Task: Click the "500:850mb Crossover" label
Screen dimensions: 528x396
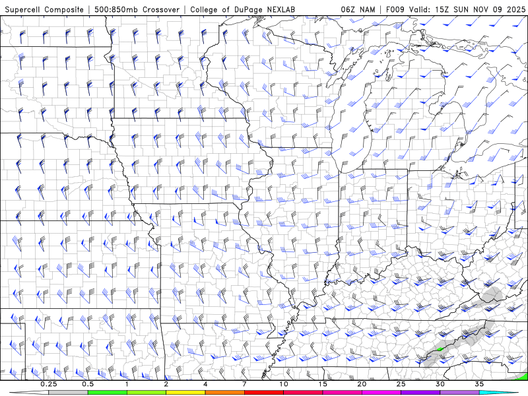Action: [x=137, y=10]
